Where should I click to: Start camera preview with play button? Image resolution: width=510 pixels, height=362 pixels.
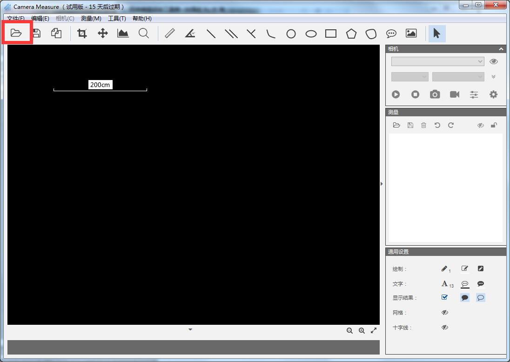[x=396, y=94]
